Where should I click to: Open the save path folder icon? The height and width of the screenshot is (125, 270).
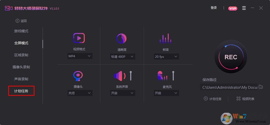coord(261,87)
